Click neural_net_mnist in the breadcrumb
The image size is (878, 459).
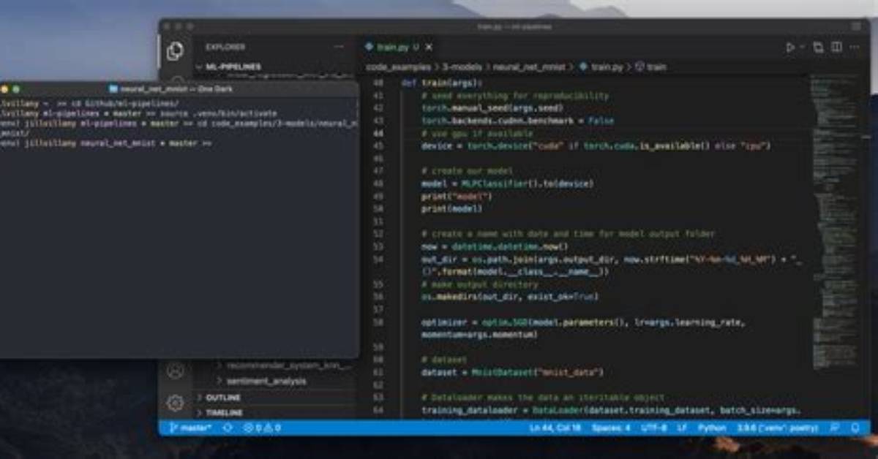click(528, 67)
